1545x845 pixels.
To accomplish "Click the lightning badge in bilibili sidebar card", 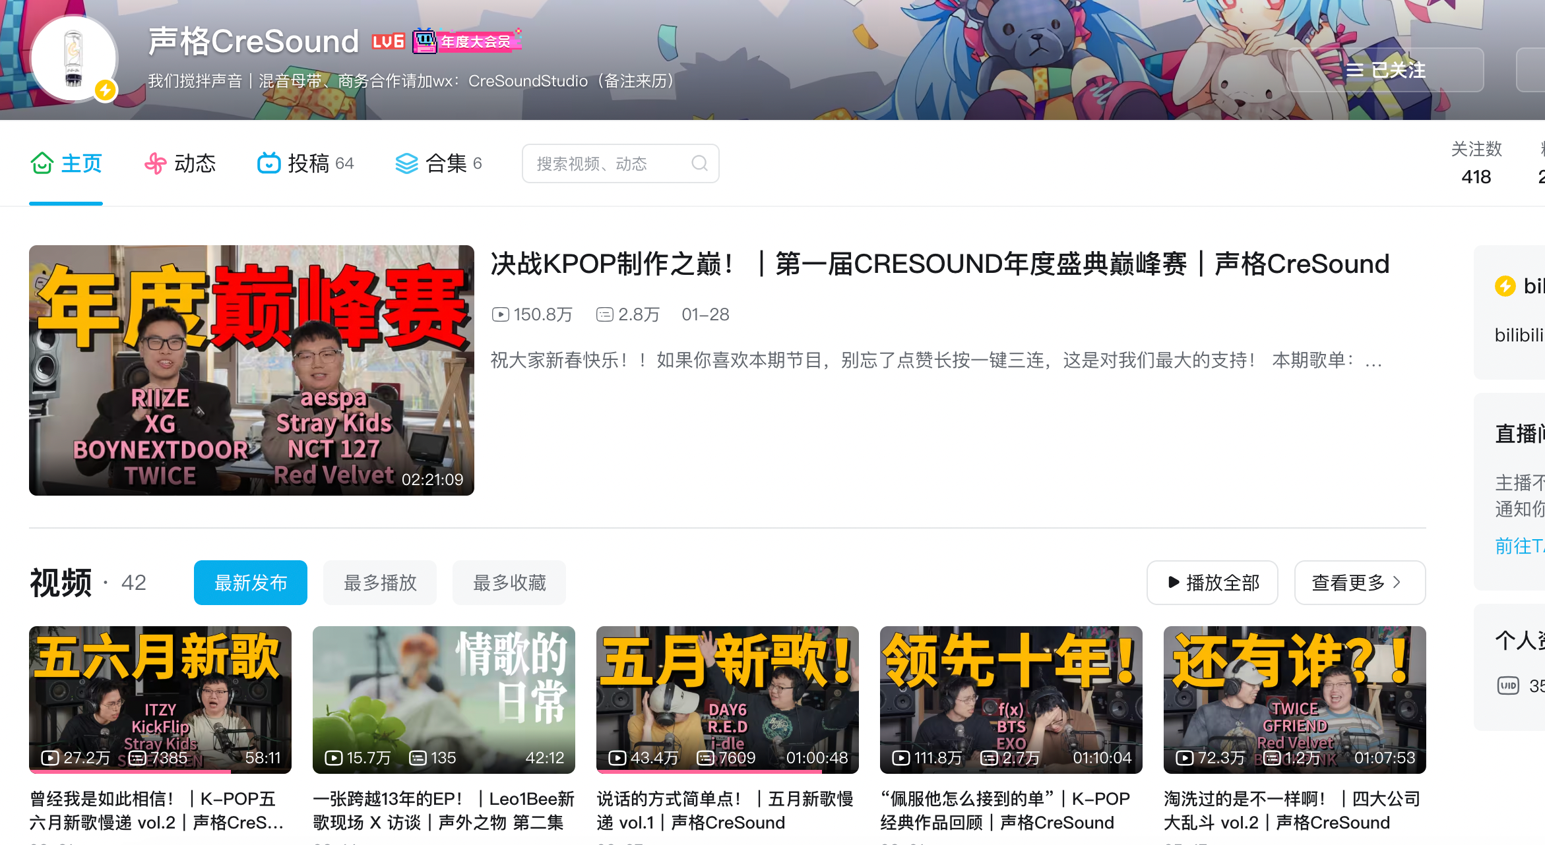I will pos(1505,286).
